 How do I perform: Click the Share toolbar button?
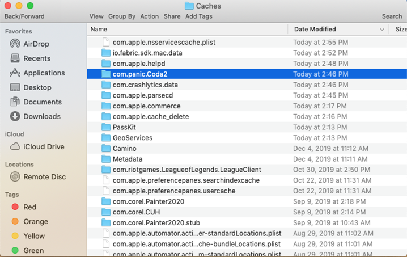click(172, 16)
